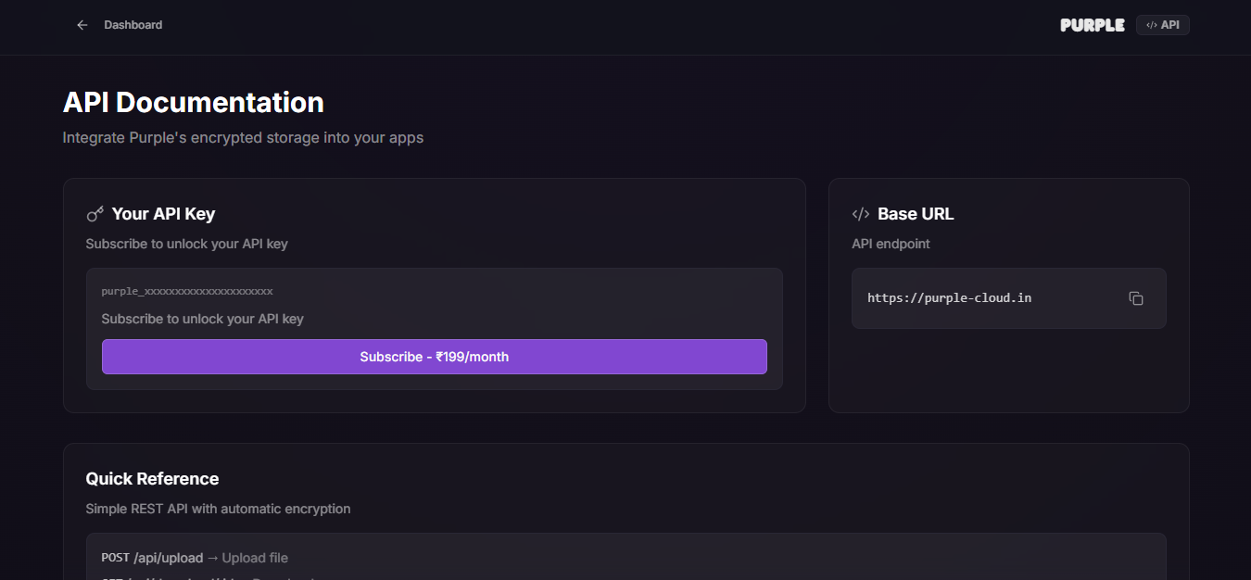1251x580 pixels.
Task: Click the https://purple-cloud.in URL text
Action: 949,297
